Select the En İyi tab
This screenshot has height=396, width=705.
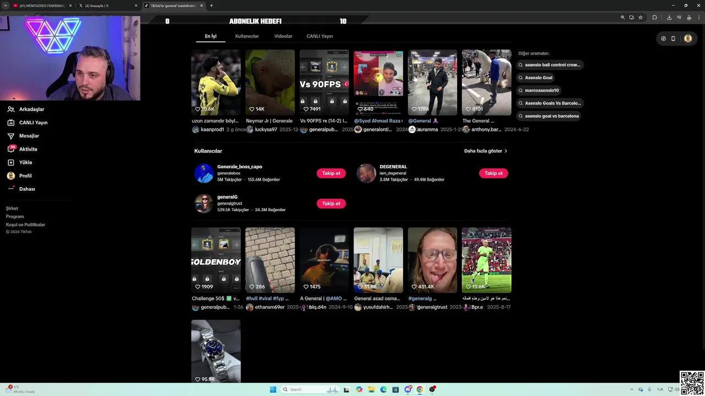click(210, 36)
